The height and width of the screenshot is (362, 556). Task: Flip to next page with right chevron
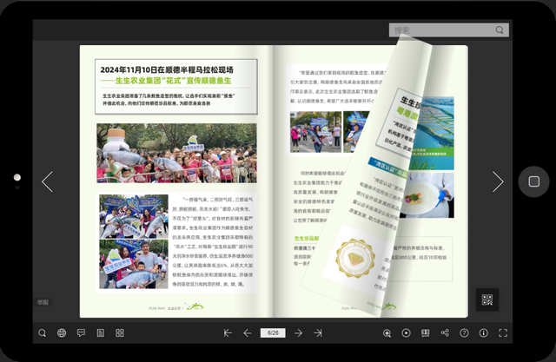(498, 181)
